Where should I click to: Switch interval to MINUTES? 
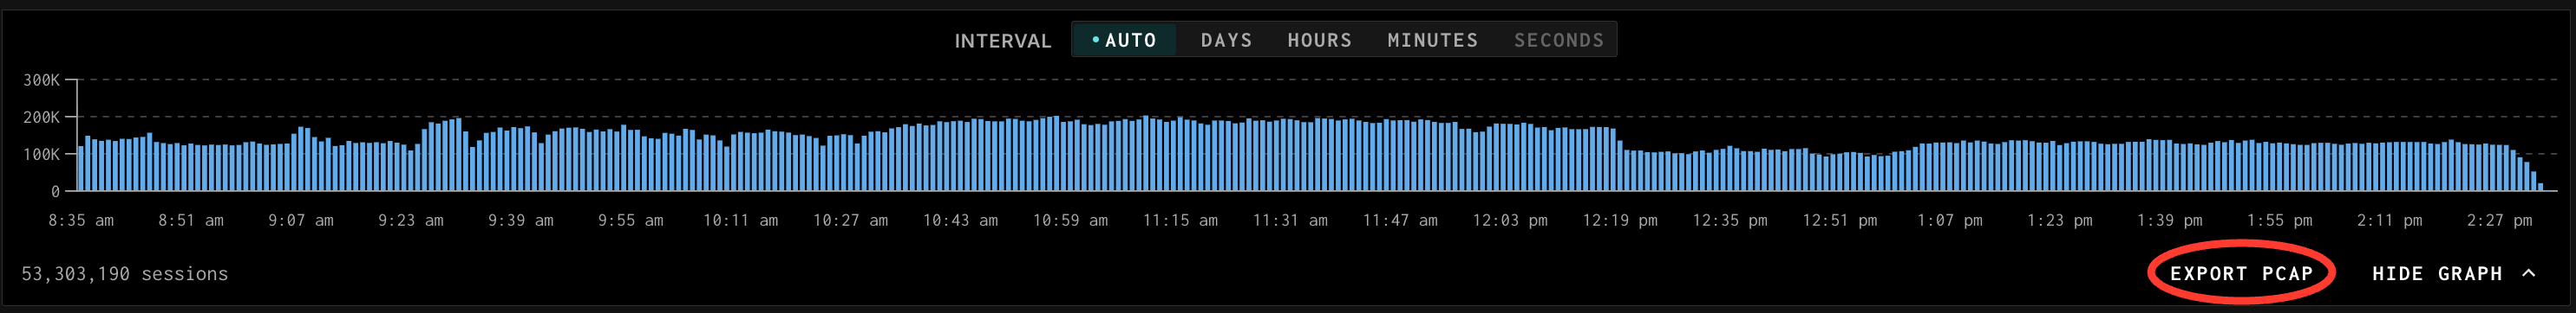tap(1432, 40)
